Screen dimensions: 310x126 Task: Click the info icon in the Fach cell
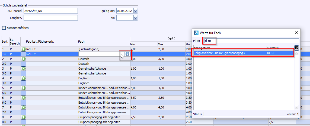[x=127, y=54]
